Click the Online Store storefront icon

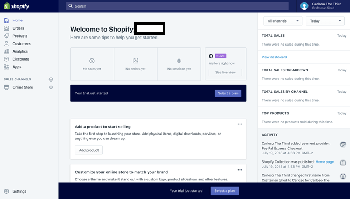pyautogui.click(x=6, y=87)
